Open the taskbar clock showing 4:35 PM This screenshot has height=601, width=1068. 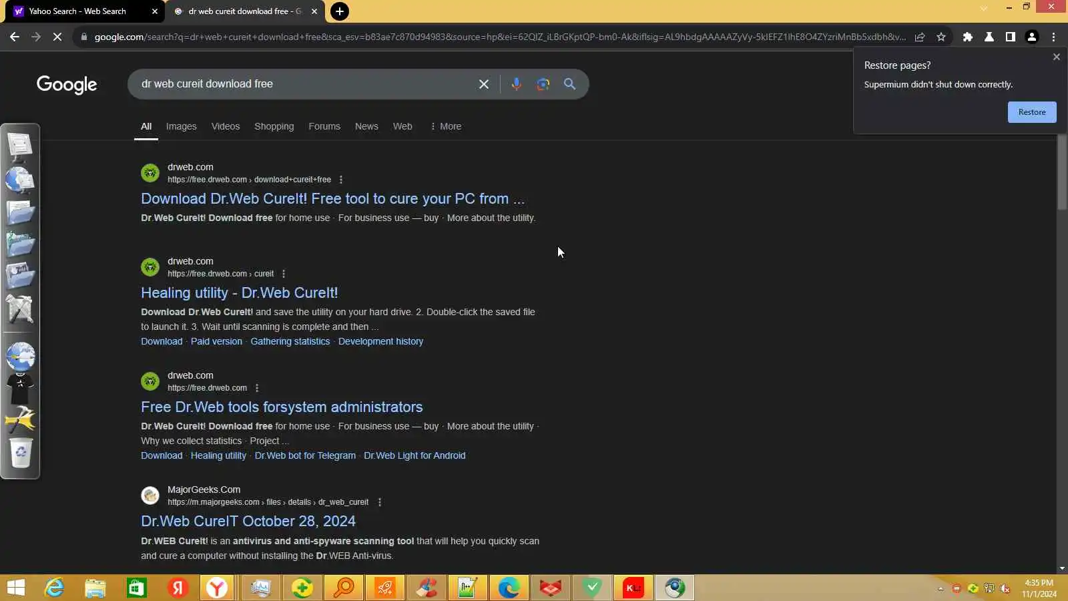pos(1039,588)
